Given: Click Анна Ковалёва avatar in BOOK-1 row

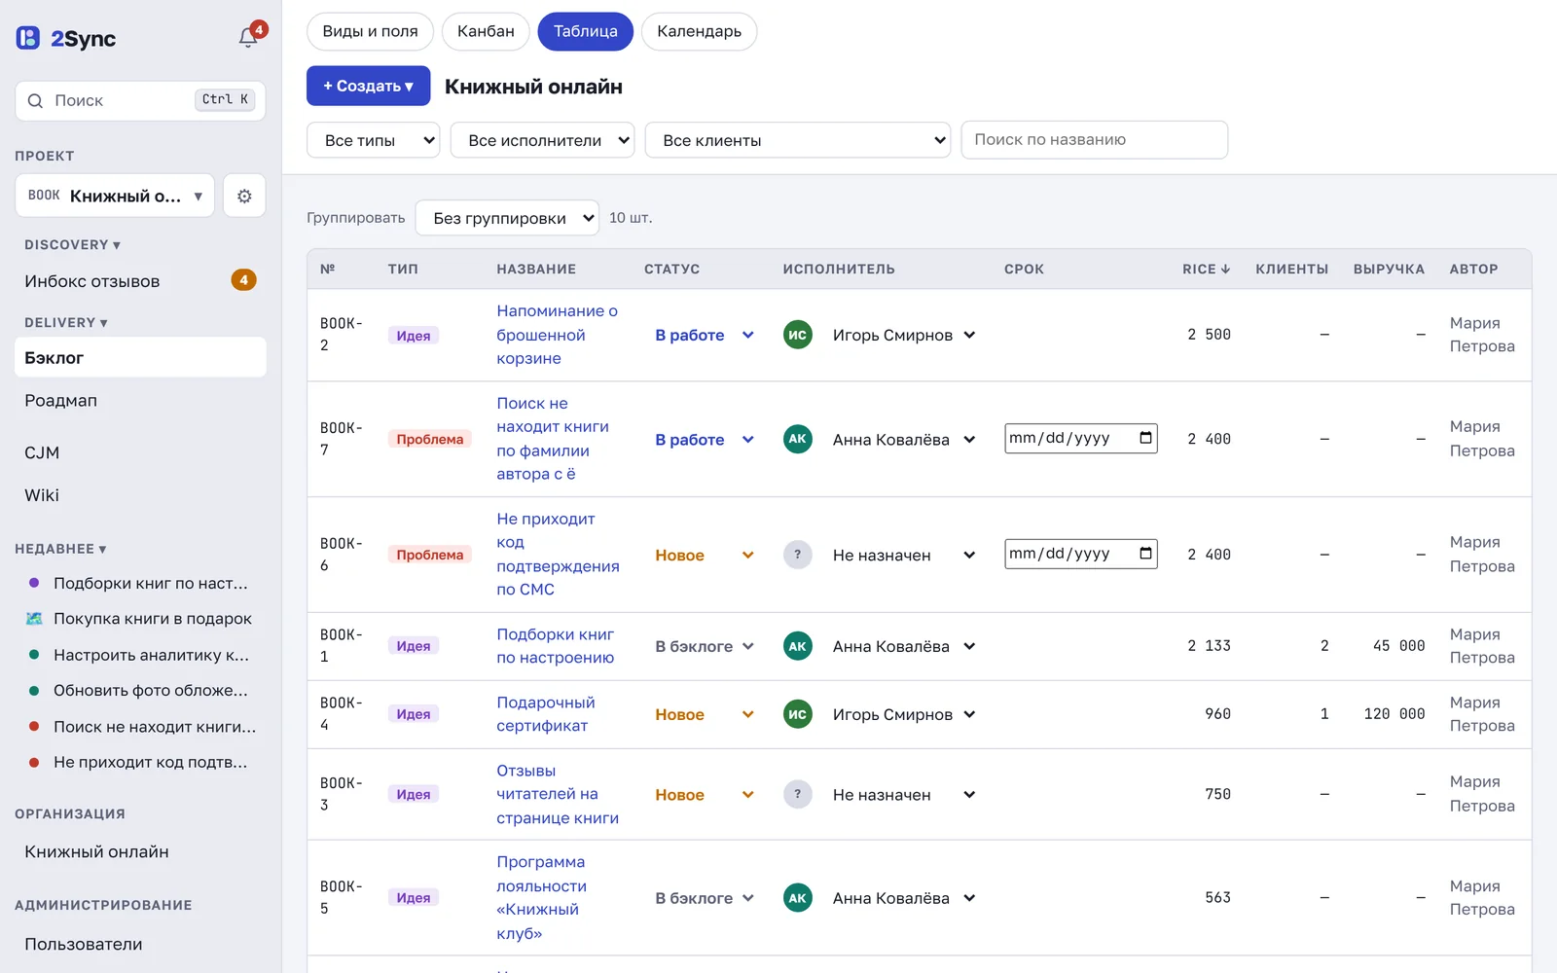Looking at the screenshot, I should tap(798, 646).
